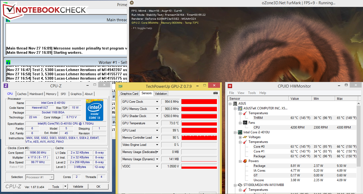Collapse the Fans node in HWMonitor

[x=240, y=123]
